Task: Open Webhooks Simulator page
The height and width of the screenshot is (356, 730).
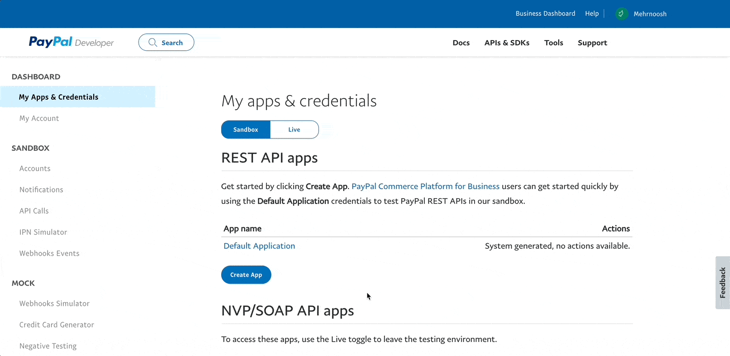Action: click(x=55, y=303)
